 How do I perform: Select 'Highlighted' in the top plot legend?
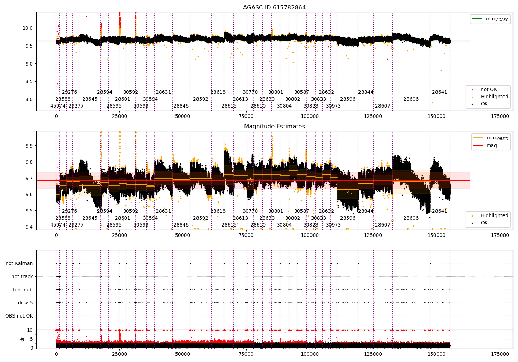pyautogui.click(x=494, y=97)
